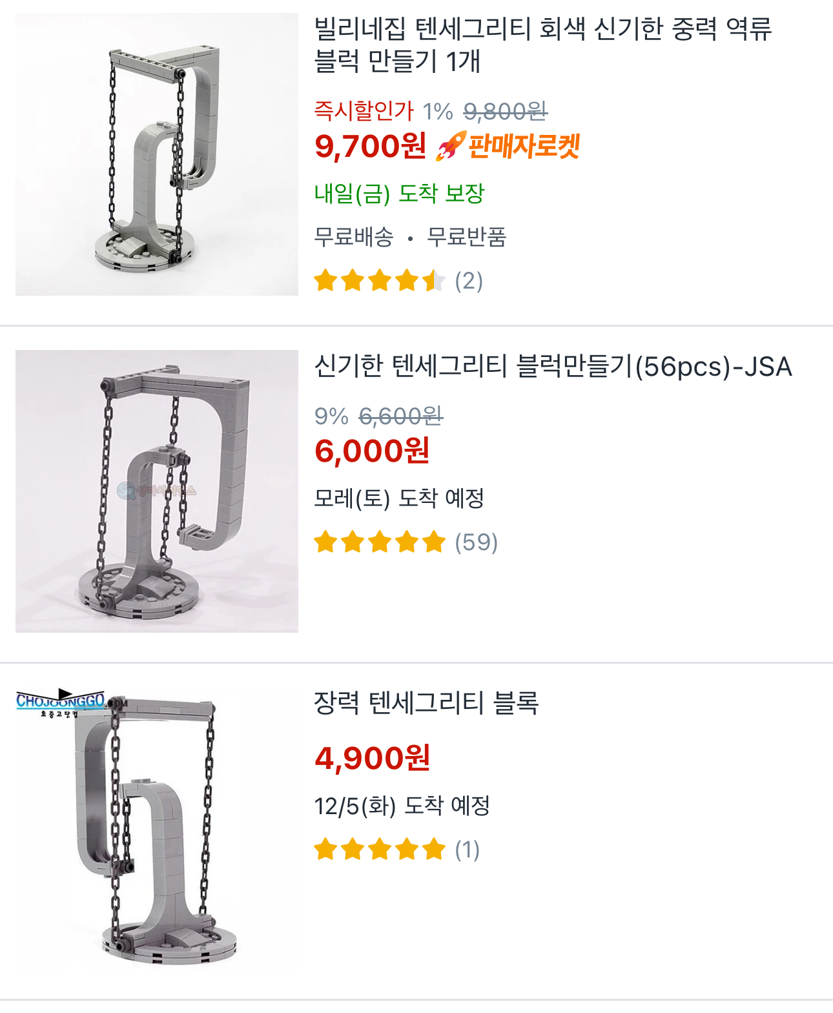Click the CHOJOONGGO logo on third image

(60, 702)
